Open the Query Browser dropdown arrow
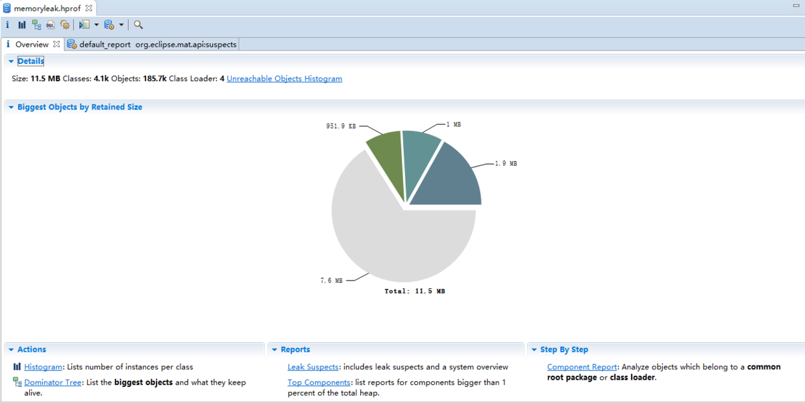This screenshot has width=805, height=403. point(121,25)
